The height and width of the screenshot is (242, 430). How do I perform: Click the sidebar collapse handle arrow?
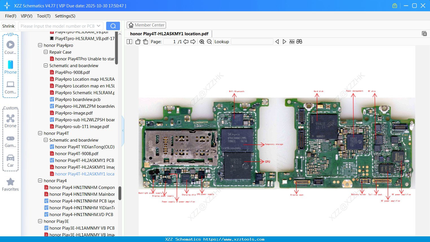click(123, 131)
